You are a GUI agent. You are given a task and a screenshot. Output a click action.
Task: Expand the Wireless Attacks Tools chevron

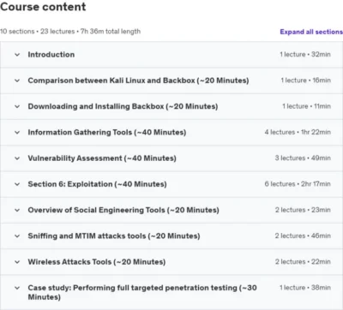tap(17, 262)
